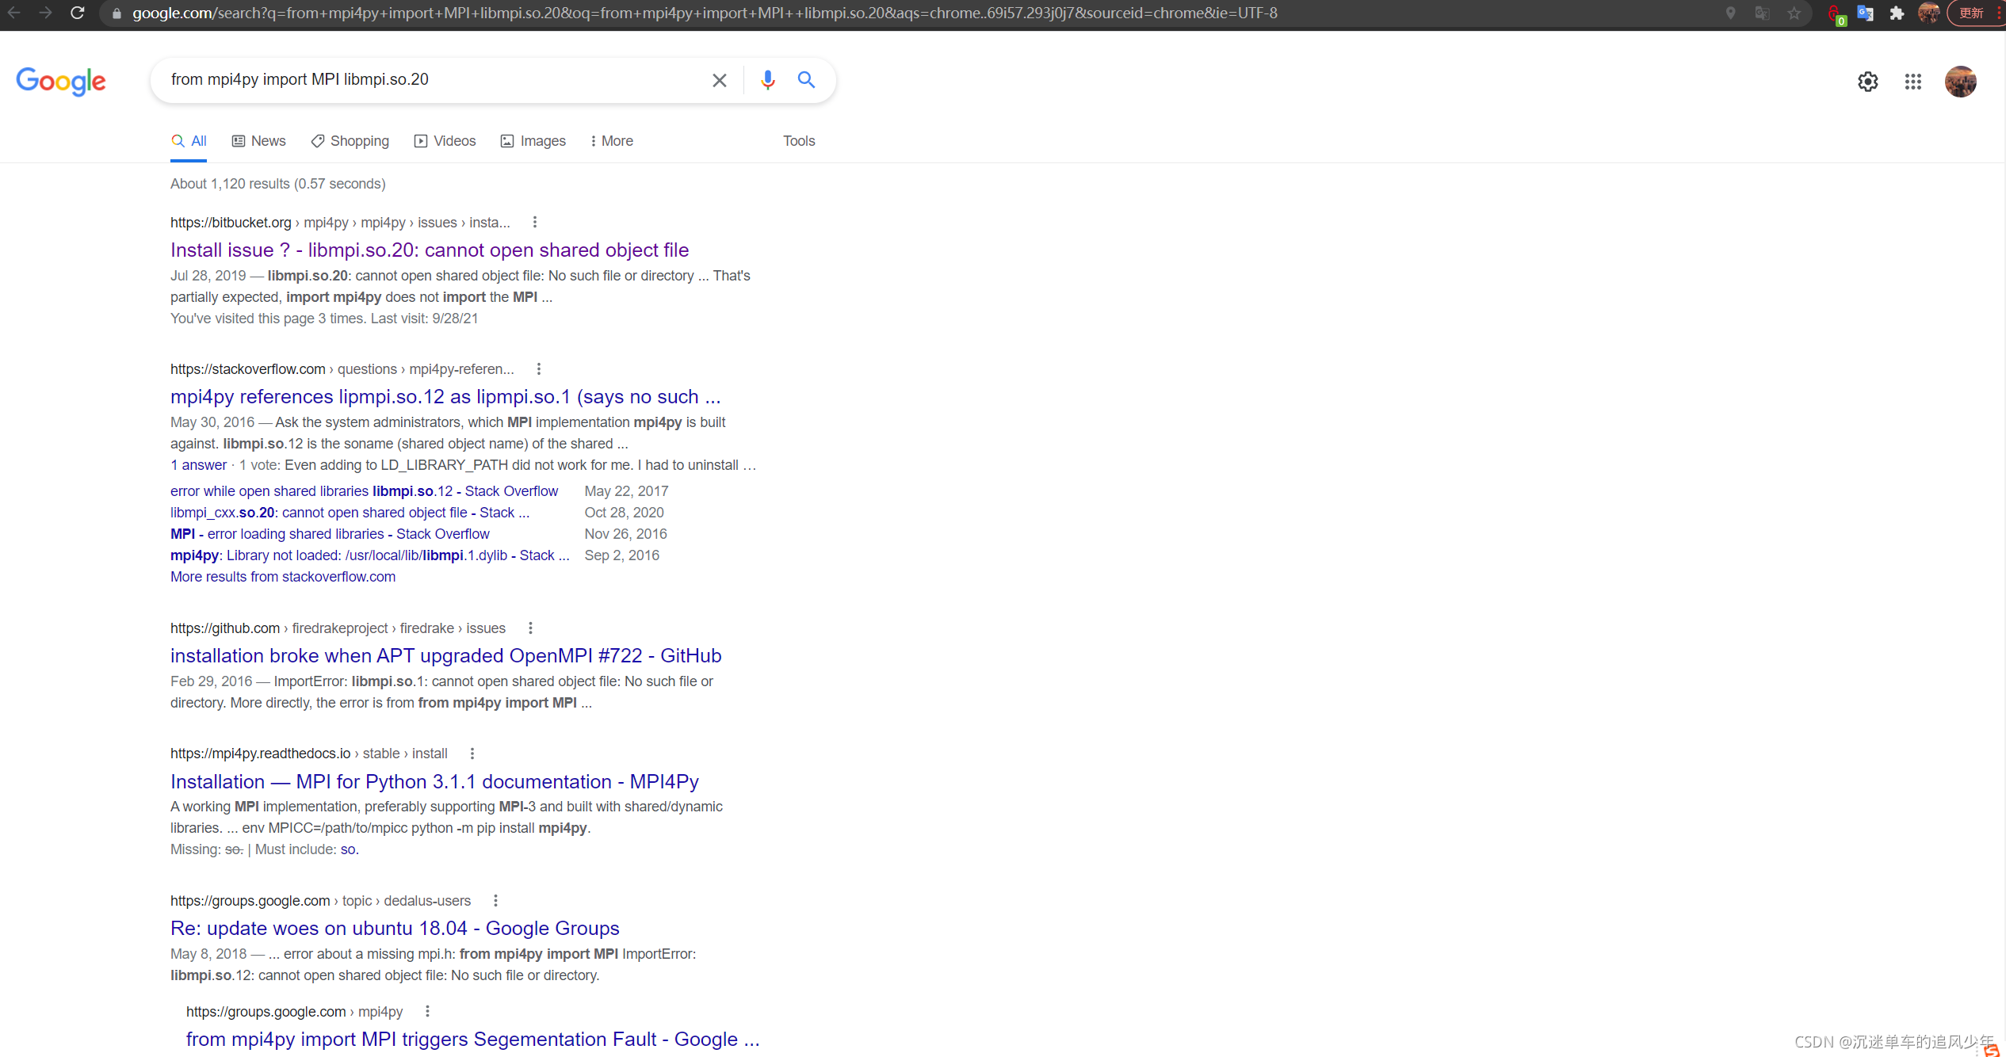Switch to the Videos tab
Viewport: 2006px width, 1057px height.
click(x=445, y=141)
